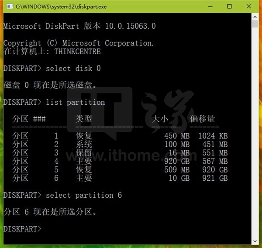Image resolution: width=262 pixels, height=248 pixels.
Task: Maximize the diskpart.exe window
Action: tap(230, 7)
